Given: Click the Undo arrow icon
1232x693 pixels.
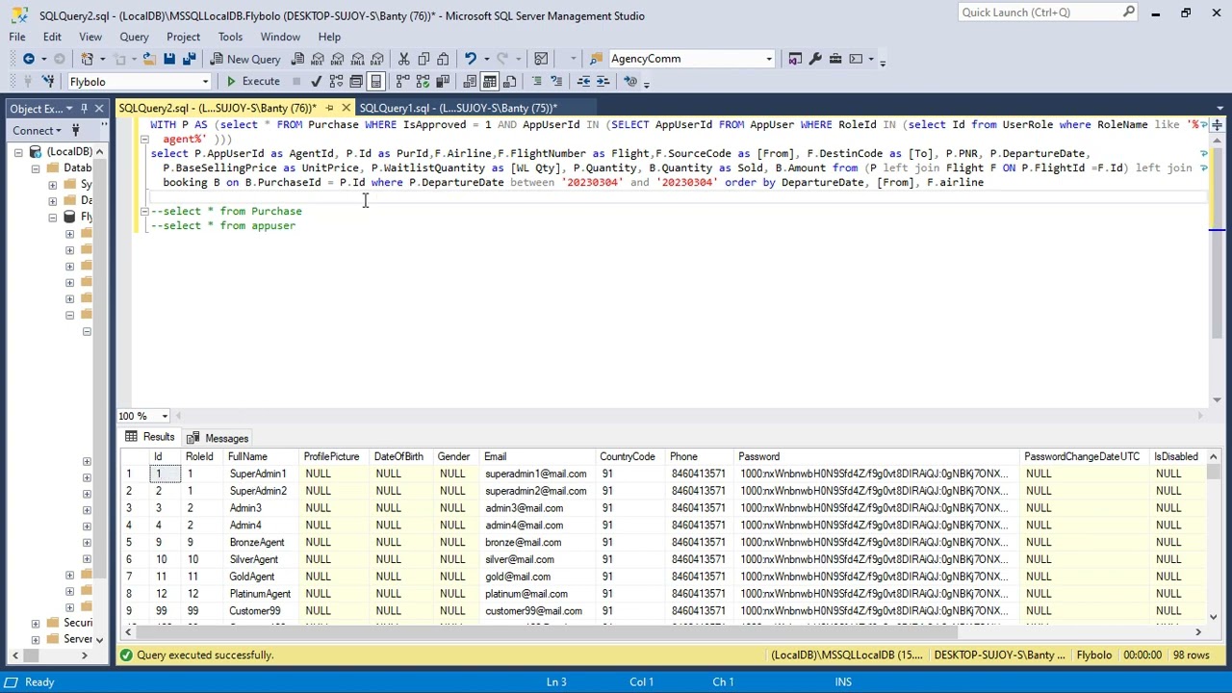Looking at the screenshot, I should [x=471, y=59].
